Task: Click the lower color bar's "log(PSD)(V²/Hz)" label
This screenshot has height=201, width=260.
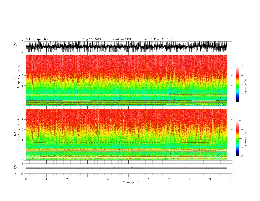Action: click(x=246, y=140)
